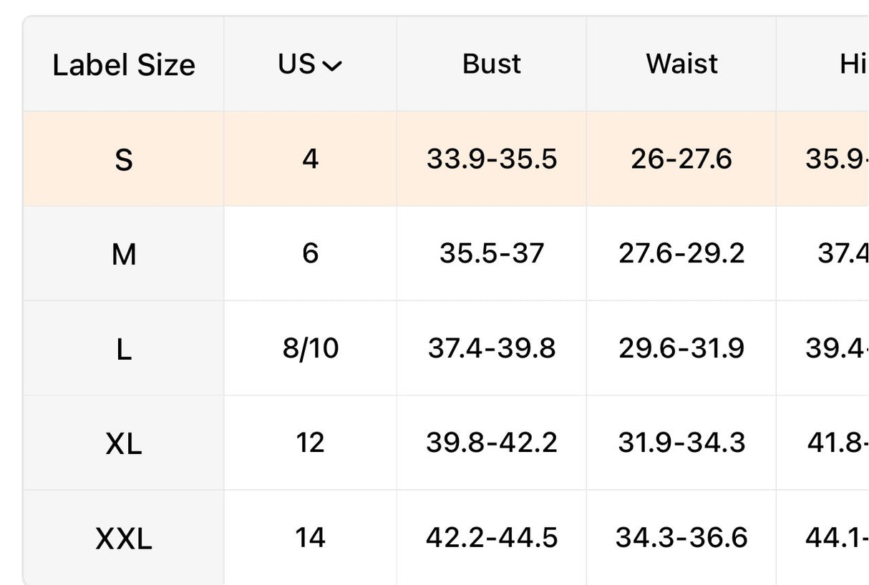Viewport: 869px width, 585px height.
Task: Click the US size 12 cell
Action: [x=310, y=443]
